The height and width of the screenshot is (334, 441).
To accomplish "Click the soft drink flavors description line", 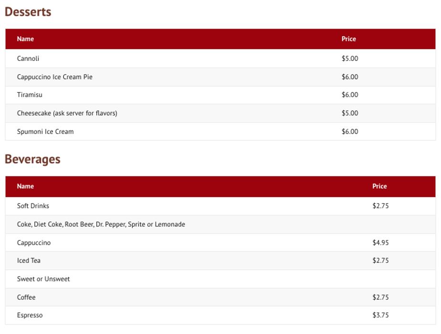I will pos(101,224).
